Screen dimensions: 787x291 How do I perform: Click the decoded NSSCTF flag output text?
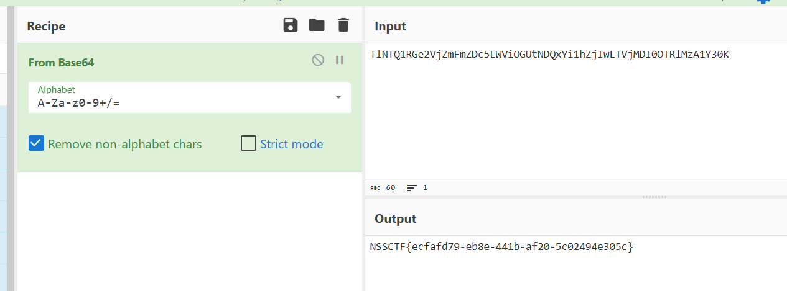[501, 247]
